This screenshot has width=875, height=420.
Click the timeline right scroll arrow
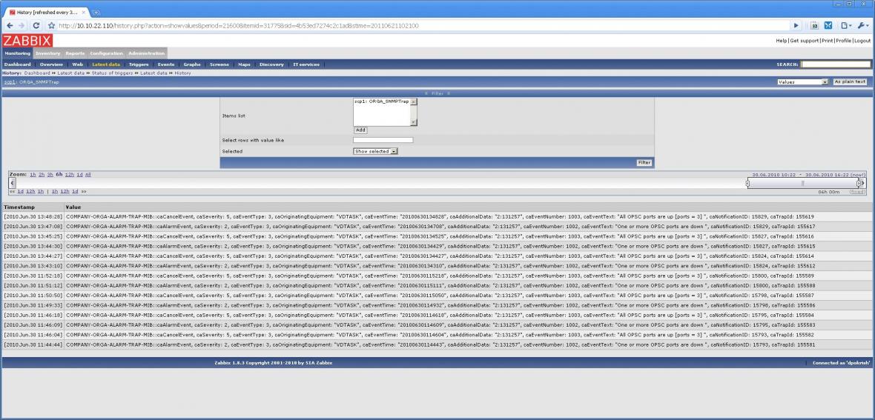pos(862,183)
